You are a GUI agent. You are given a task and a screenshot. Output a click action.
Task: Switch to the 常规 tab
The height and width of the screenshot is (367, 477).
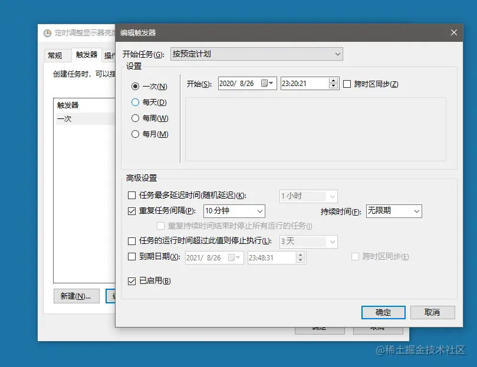(55, 55)
